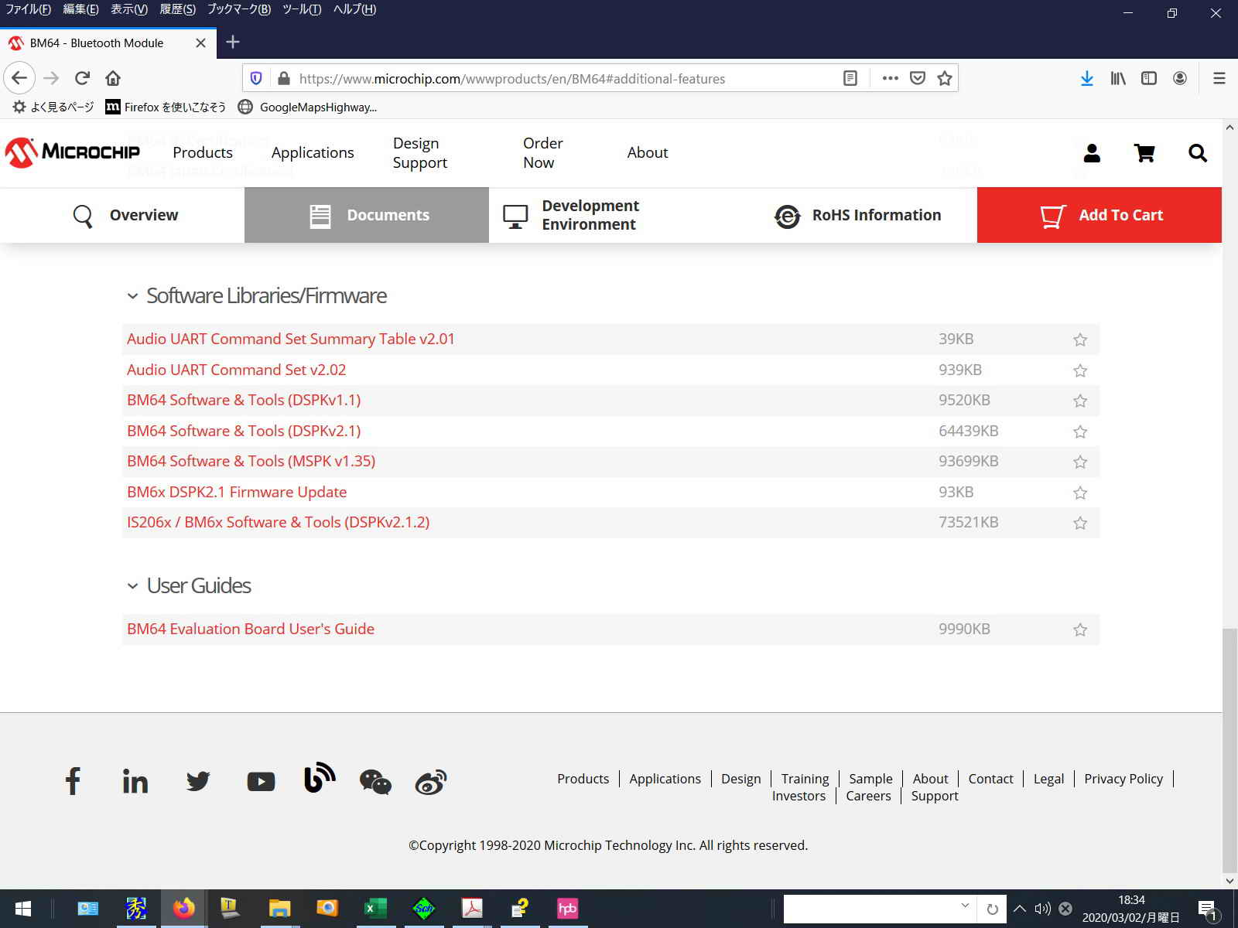1238x928 pixels.
Task: Open the Privacy Policy footer link
Action: click(1123, 779)
